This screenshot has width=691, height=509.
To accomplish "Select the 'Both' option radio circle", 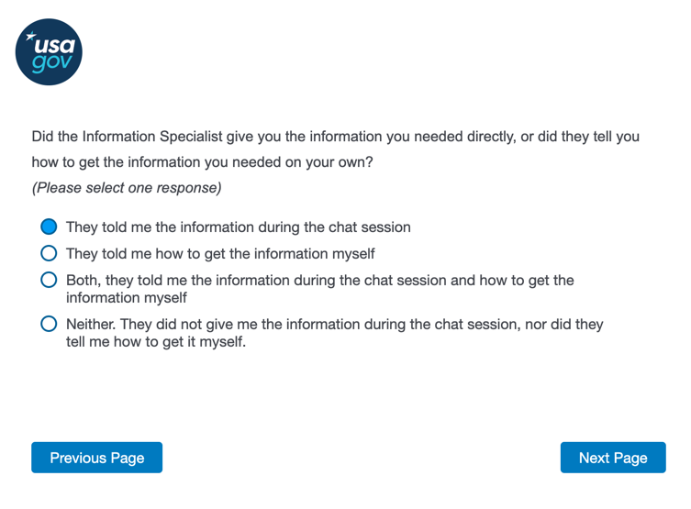I will (x=50, y=280).
